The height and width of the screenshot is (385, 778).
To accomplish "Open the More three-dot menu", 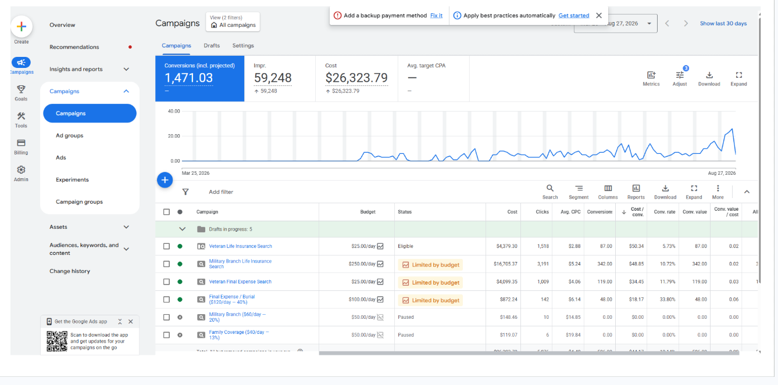I will pos(718,188).
